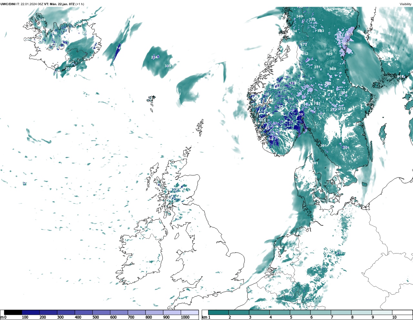413x320 pixels.
Task: Click the 400–500 m legend swatch
Action: [84, 313]
